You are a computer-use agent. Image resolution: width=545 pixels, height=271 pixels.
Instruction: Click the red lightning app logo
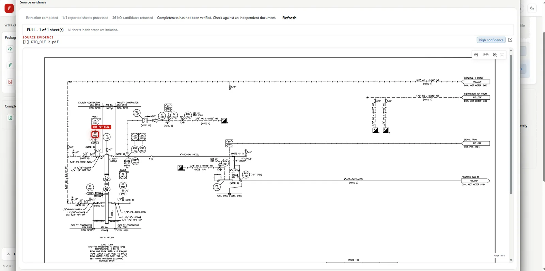[x=9, y=8]
